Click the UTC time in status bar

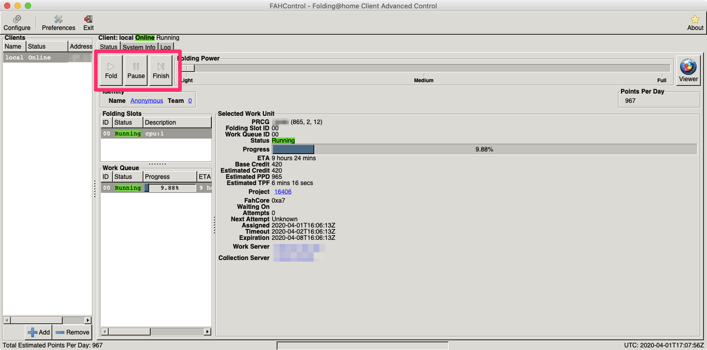(664, 345)
